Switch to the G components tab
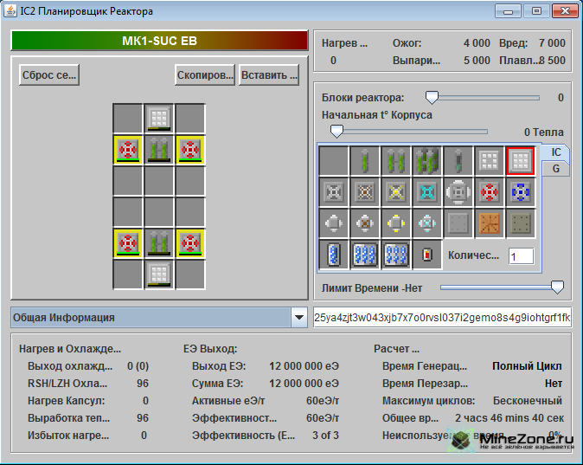The height and width of the screenshot is (465, 583). click(556, 169)
